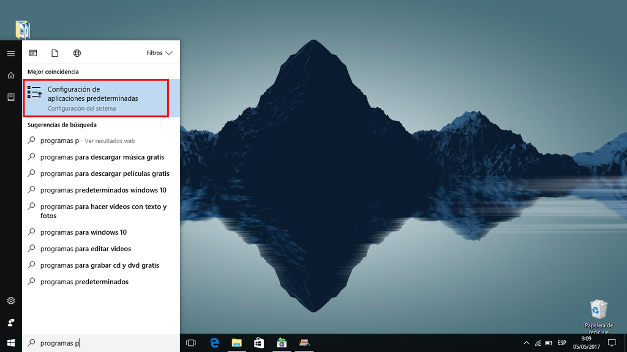The height and width of the screenshot is (352, 627).
Task: Send feedback via sidebar icon
Action: tap(10, 322)
